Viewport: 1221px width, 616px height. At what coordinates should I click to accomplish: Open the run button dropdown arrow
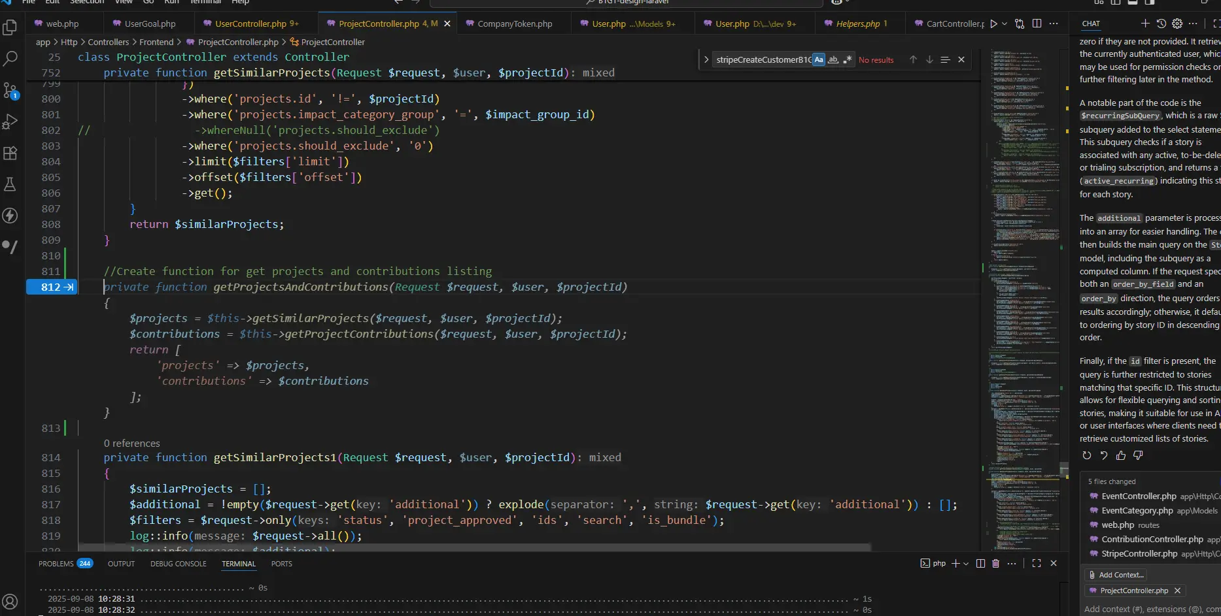(x=1005, y=24)
